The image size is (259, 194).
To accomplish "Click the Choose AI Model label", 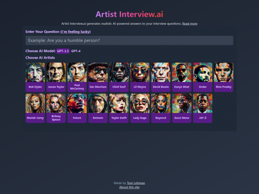I will point(40,51).
